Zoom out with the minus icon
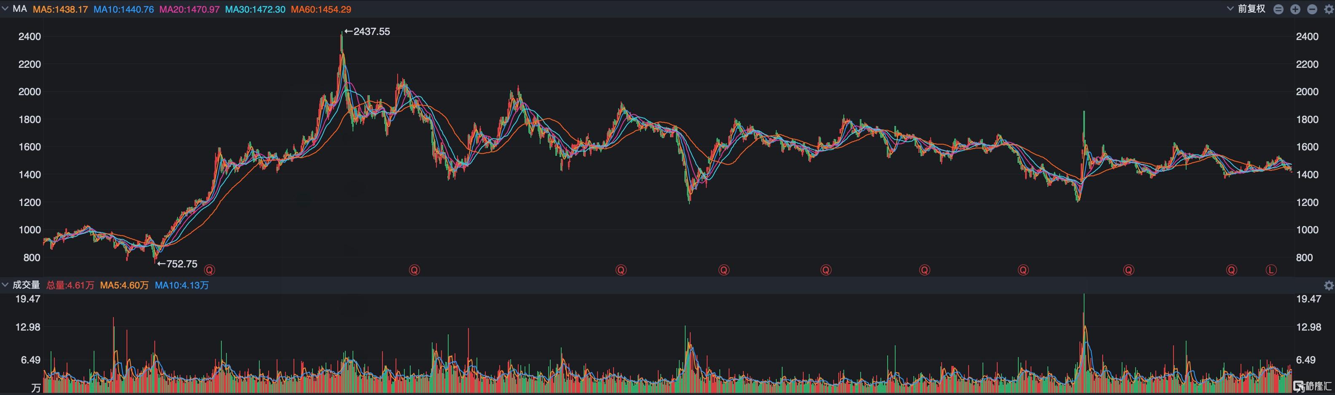The image size is (1335, 395). click(x=1312, y=9)
